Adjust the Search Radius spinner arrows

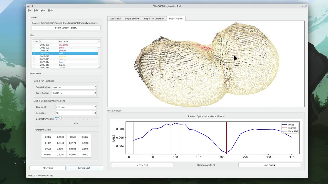click(x=95, y=87)
